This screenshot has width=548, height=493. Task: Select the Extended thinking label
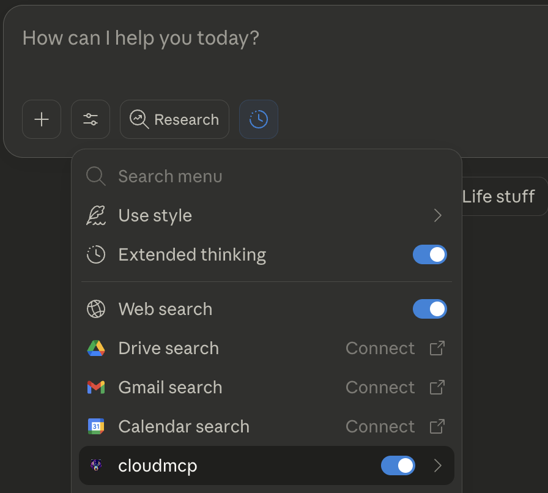(x=192, y=254)
